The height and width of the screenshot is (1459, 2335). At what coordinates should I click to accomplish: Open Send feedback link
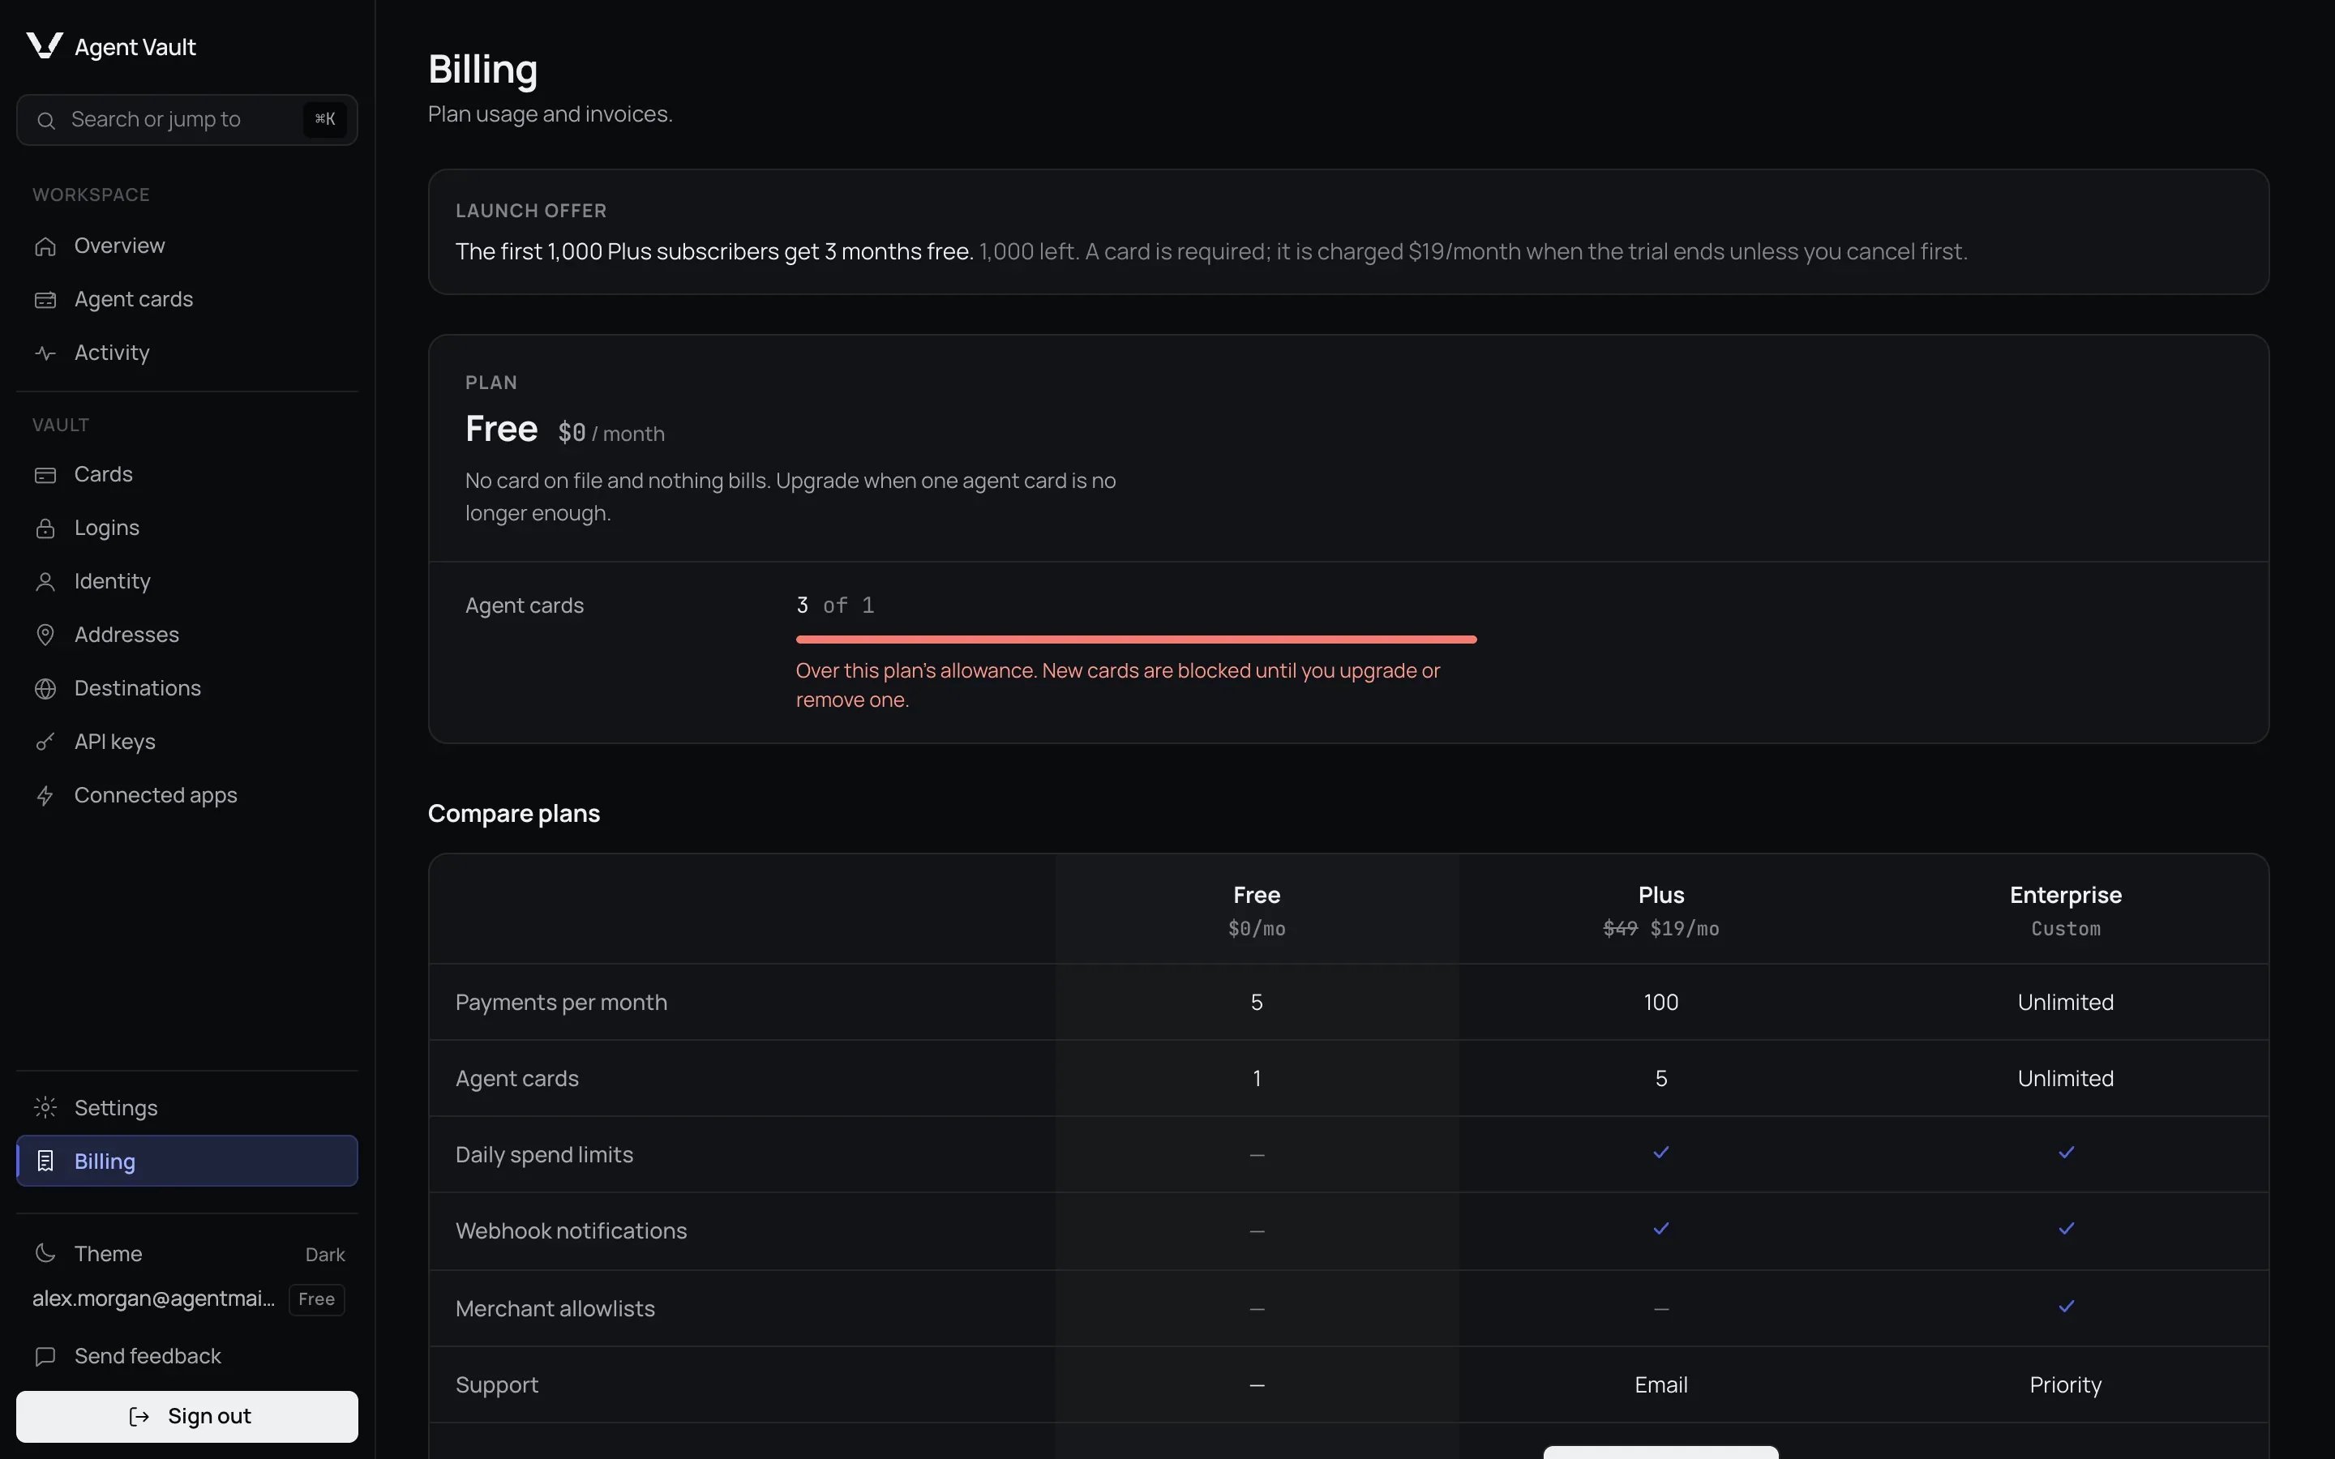click(x=187, y=1357)
